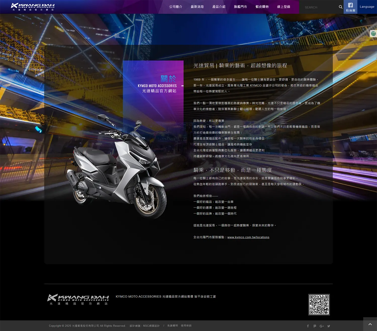Open the www.kymco.com.tw/locations link
This screenshot has width=377, height=331.
pos(248,237)
